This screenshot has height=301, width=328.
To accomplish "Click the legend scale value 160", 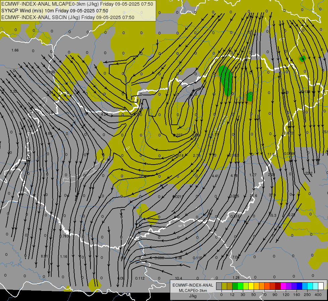I will pyautogui.click(x=297, y=295).
